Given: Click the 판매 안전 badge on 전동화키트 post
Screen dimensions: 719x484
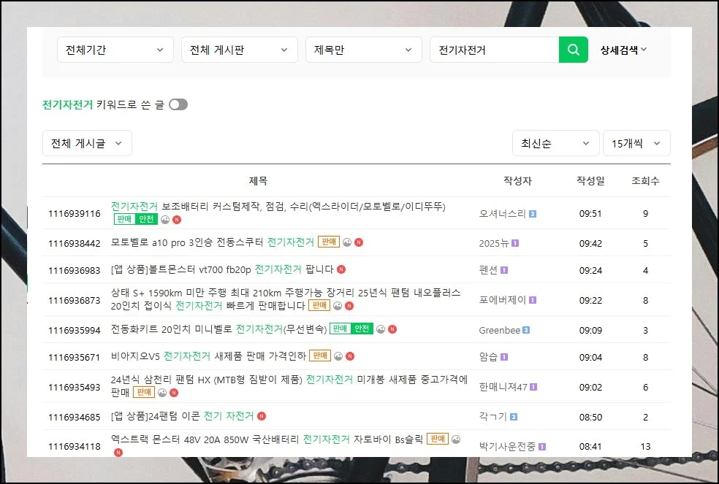Looking at the screenshot, I should click(351, 329).
